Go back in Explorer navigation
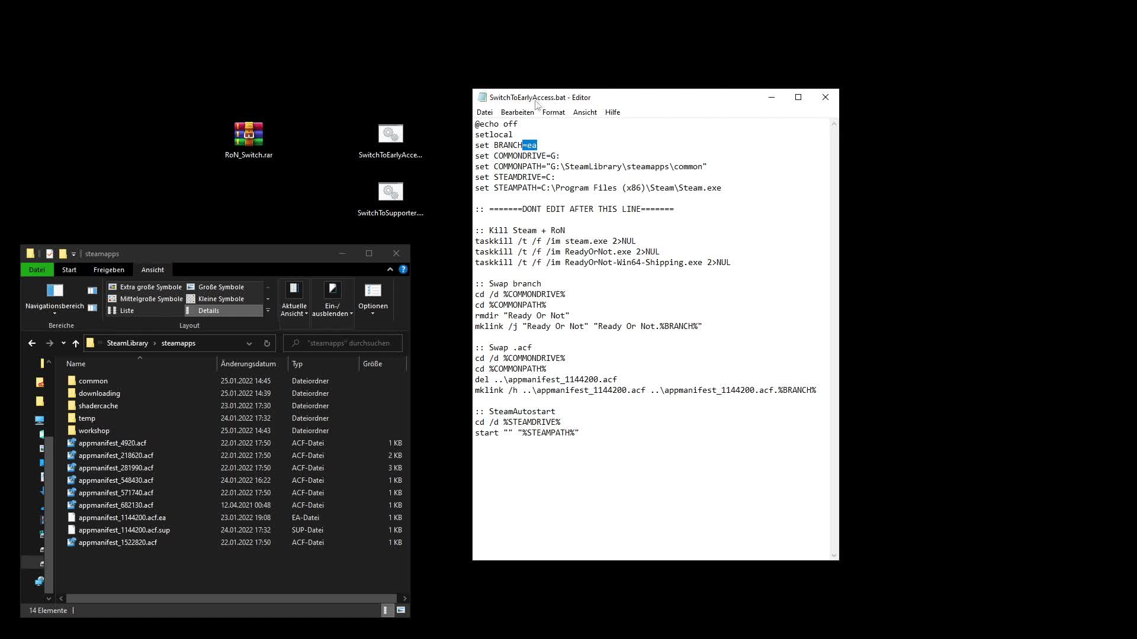 click(32, 343)
